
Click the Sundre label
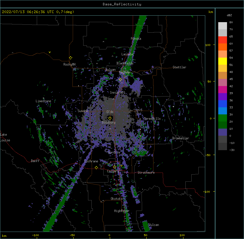coord(83,111)
